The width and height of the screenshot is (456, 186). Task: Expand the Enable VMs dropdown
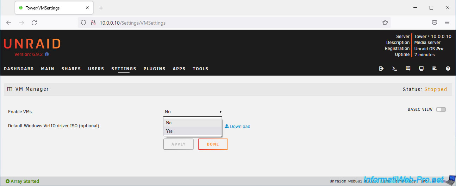pyautogui.click(x=193, y=112)
